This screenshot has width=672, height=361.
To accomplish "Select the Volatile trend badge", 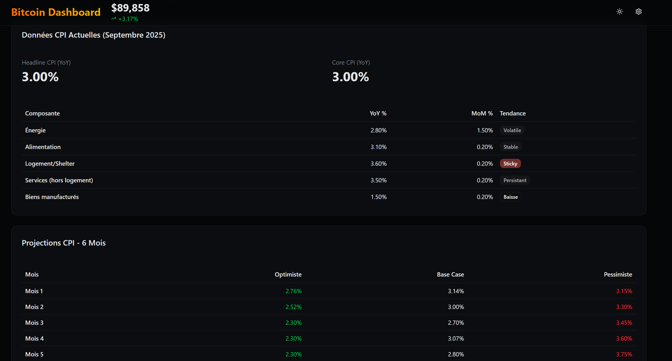I will (512, 130).
